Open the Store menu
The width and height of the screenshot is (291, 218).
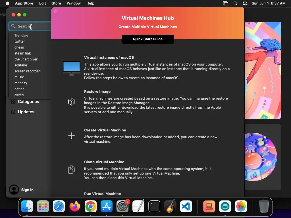(56, 3)
